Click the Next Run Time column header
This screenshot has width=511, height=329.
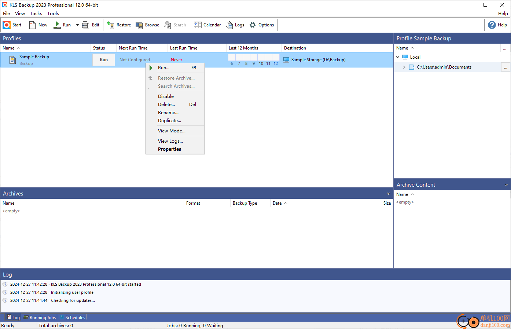point(142,48)
